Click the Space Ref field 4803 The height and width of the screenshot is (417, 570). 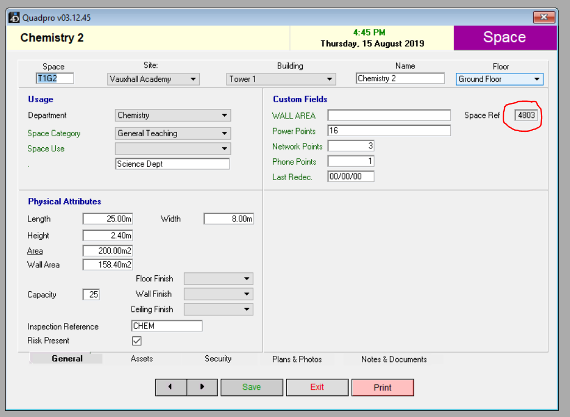click(x=526, y=115)
